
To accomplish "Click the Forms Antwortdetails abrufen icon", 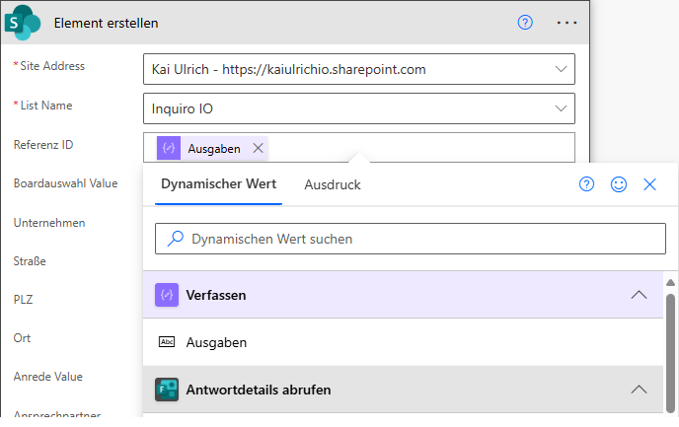I will (x=167, y=390).
